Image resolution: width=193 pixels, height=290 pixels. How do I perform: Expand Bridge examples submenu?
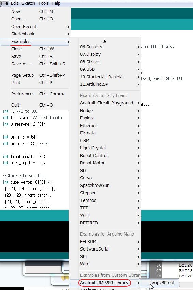pos(105,110)
